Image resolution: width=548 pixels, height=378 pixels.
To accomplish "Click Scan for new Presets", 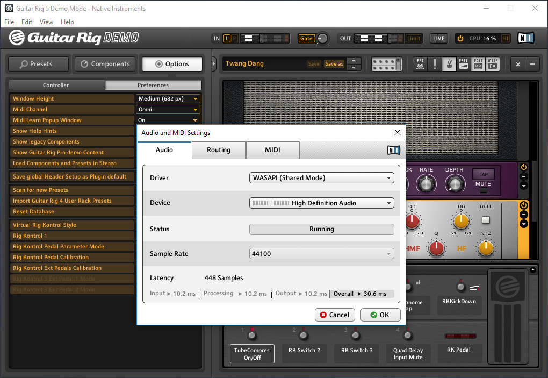I will [71, 190].
